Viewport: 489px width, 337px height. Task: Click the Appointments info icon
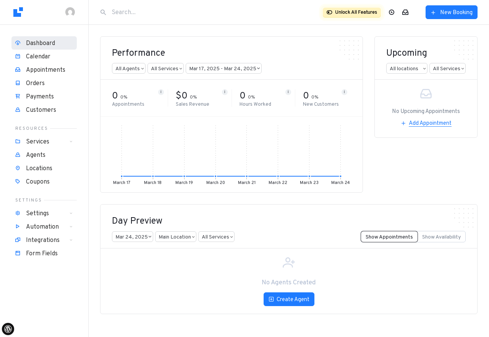161,92
